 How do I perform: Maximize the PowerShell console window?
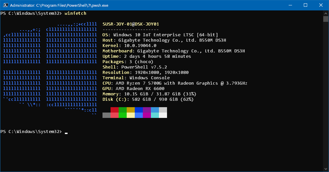[x=305, y=5]
